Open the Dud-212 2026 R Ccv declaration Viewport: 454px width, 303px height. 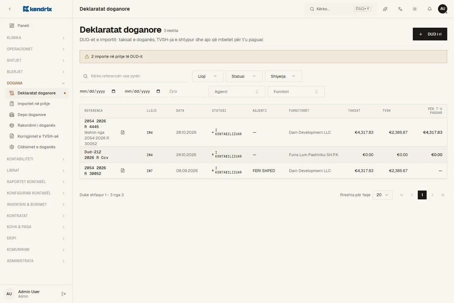point(96,155)
